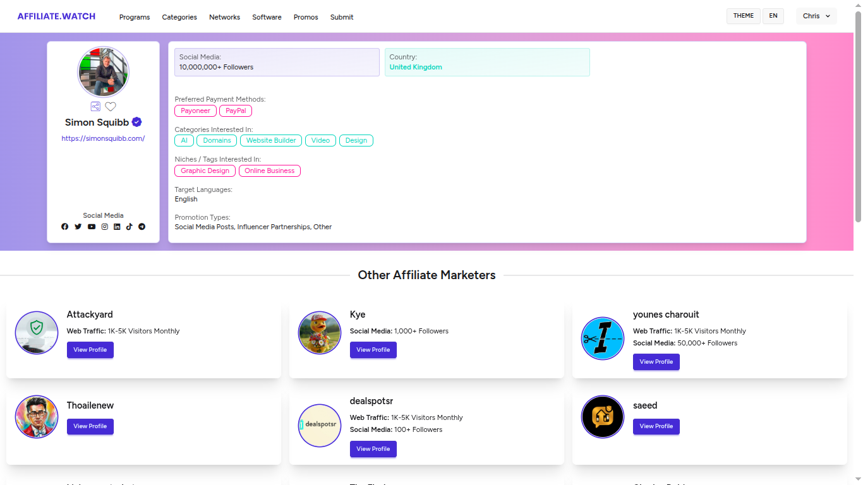Open the TikTok social media icon

click(x=130, y=226)
